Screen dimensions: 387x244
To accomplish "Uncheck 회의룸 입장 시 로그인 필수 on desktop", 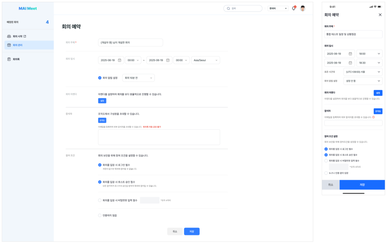I will (x=100, y=165).
